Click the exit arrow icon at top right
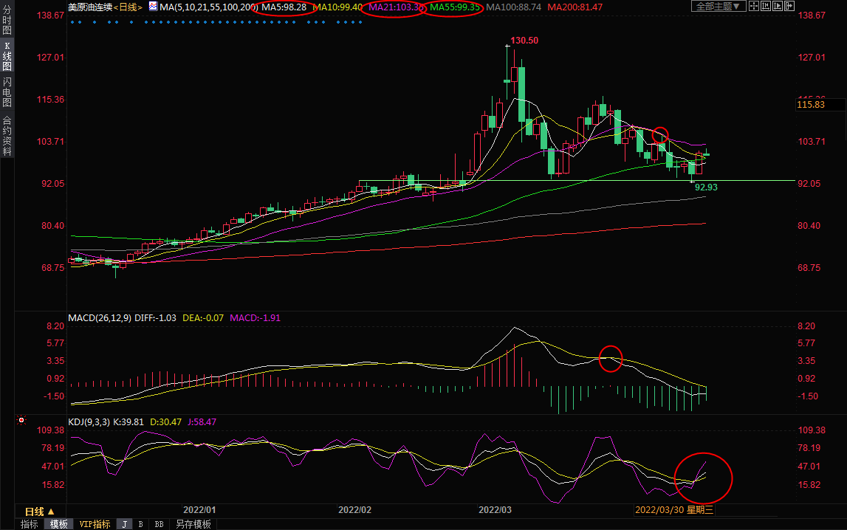 coord(789,6)
